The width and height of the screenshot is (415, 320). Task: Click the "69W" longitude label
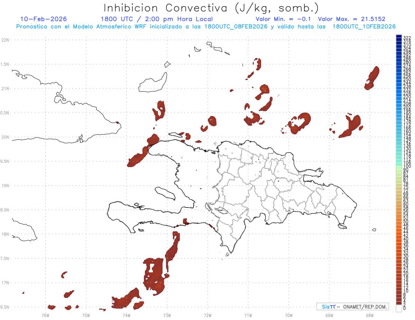329,315
